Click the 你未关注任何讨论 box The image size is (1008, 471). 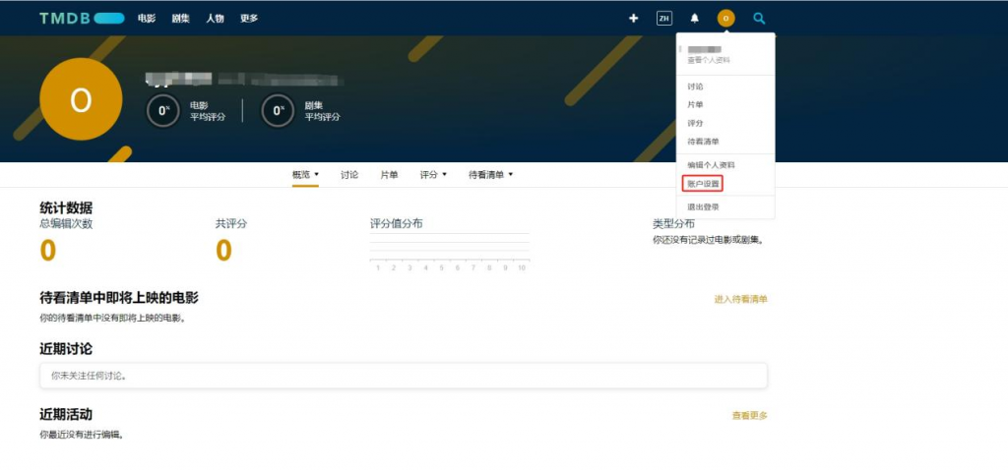tap(404, 376)
